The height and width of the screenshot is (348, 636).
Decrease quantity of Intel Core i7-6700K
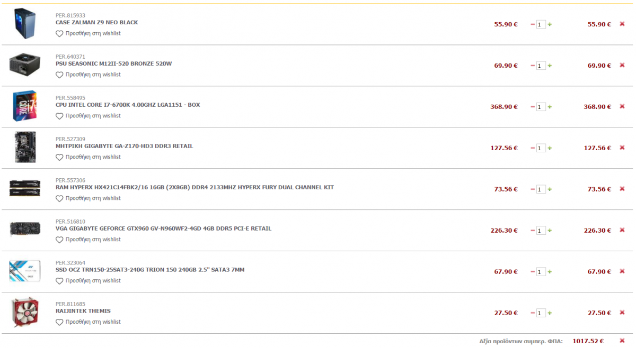[x=533, y=107]
